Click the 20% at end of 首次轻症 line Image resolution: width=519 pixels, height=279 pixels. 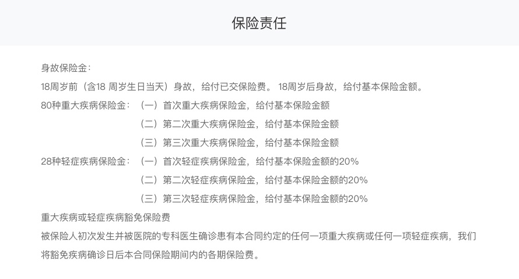(x=349, y=161)
